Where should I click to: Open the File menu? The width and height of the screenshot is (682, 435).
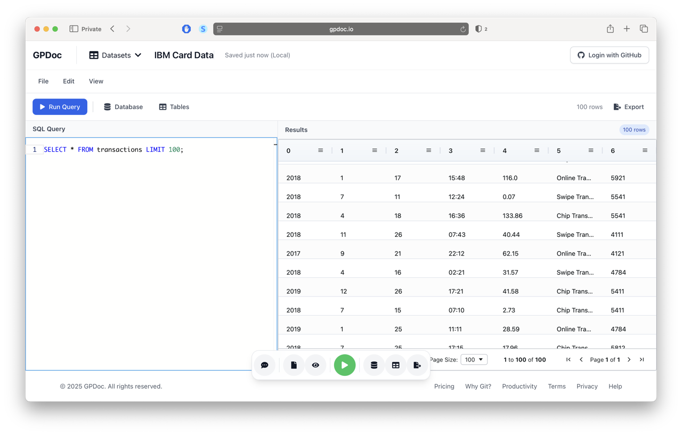point(43,81)
